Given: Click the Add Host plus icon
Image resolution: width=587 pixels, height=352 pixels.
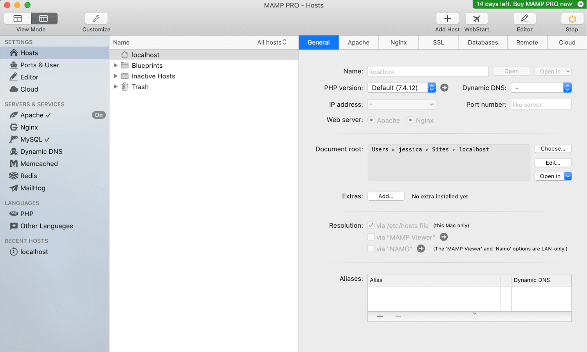Looking at the screenshot, I should click(x=447, y=18).
